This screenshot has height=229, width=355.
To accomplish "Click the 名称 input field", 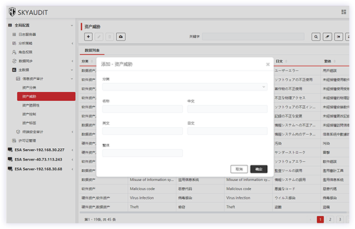I will [143, 109].
